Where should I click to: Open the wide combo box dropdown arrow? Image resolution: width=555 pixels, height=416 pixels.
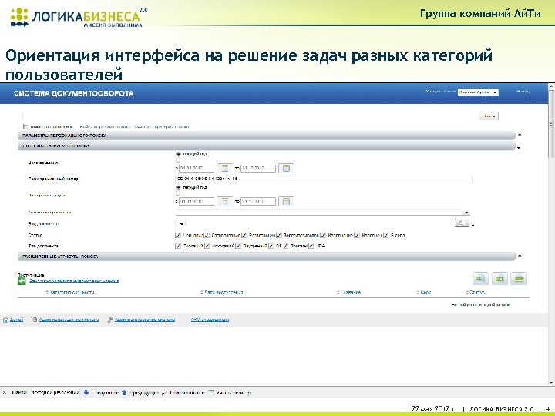(466, 213)
